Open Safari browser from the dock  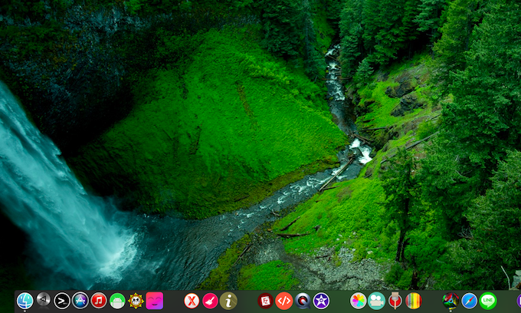(469, 301)
